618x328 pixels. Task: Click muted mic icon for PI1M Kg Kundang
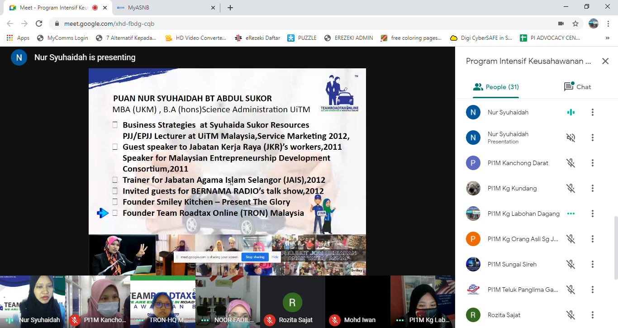pos(571,188)
